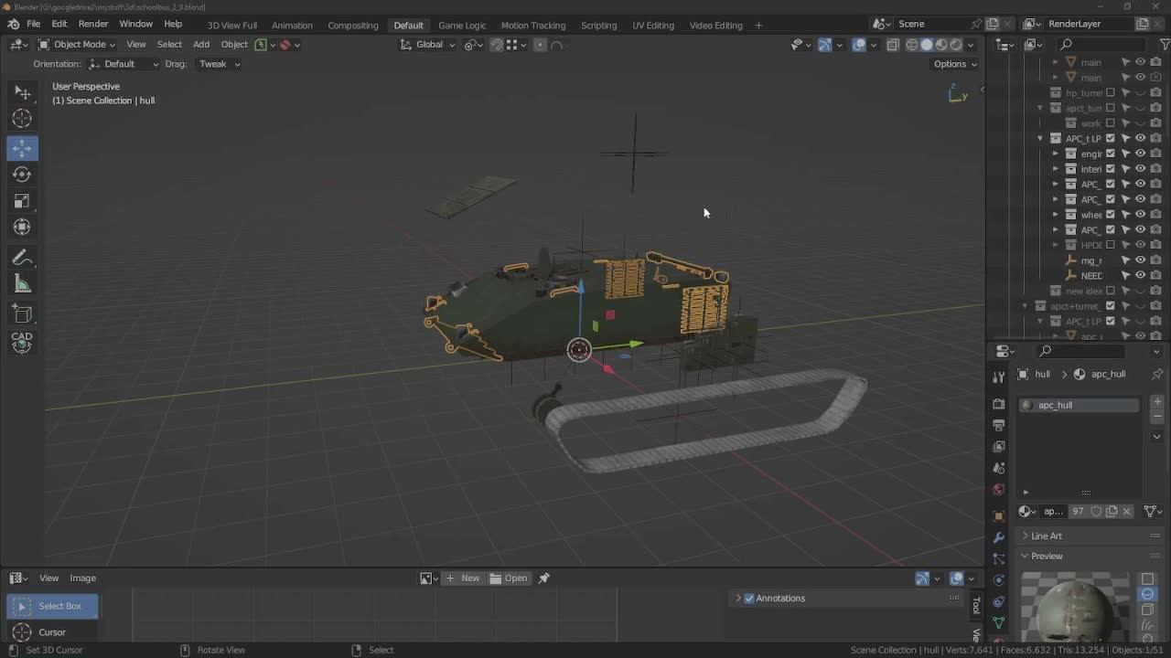Activate the Add Cube tool
The image size is (1171, 658).
[x=22, y=315]
